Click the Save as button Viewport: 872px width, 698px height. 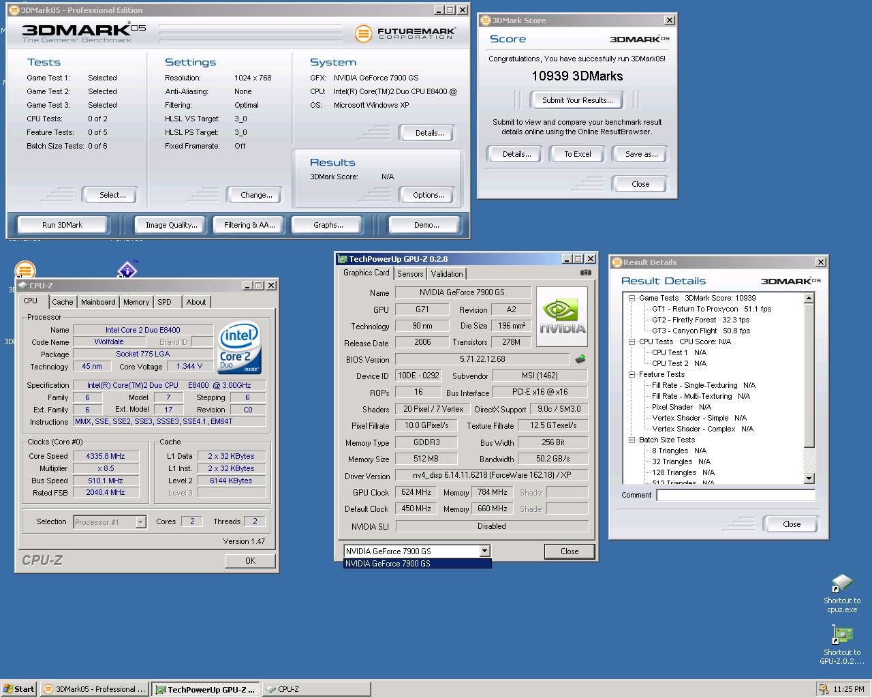[641, 154]
